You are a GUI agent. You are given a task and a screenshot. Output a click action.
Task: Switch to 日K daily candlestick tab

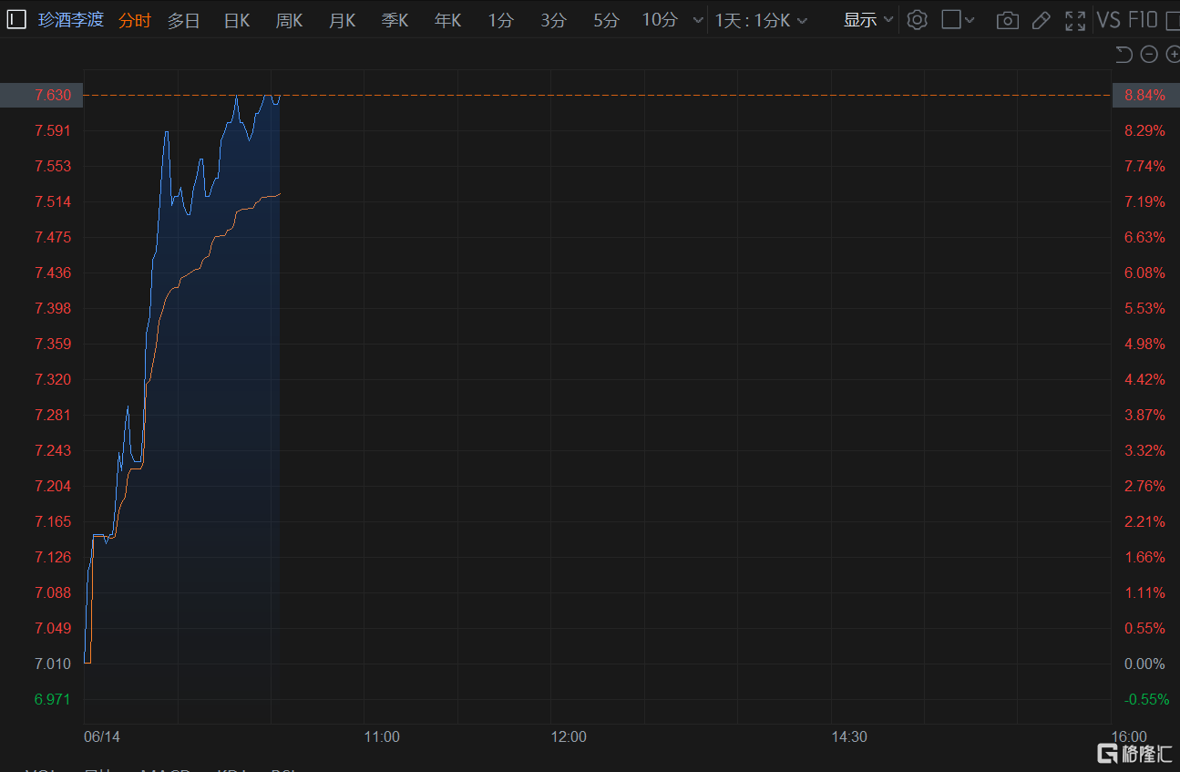[x=237, y=20]
